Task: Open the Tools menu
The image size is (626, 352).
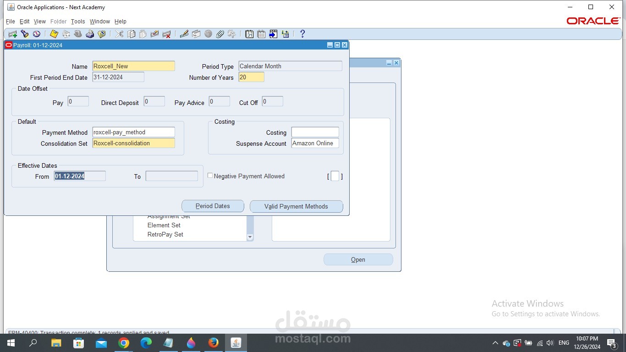Action: click(x=78, y=22)
